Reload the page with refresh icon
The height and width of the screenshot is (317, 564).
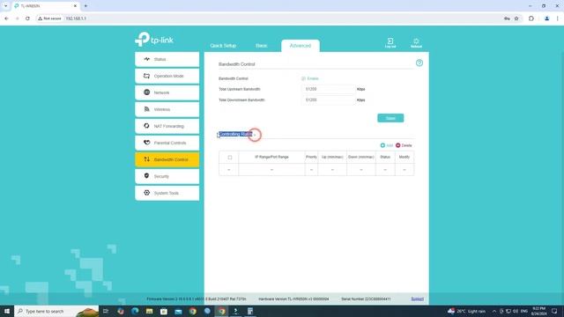click(x=27, y=18)
